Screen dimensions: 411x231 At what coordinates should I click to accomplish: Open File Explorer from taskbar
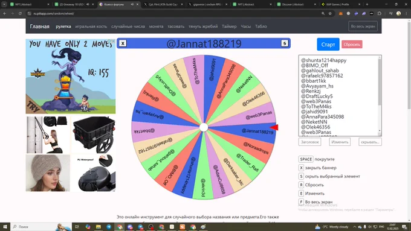point(99,227)
